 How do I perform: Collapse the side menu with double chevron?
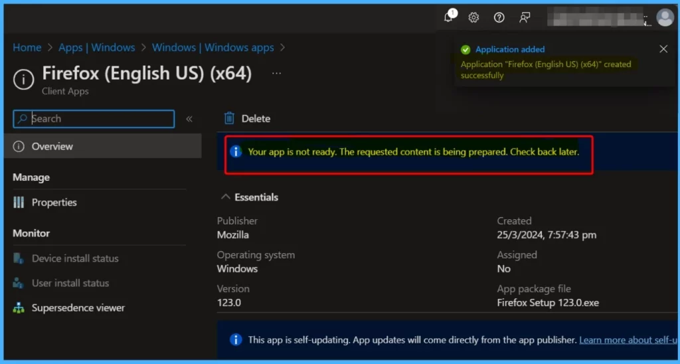point(189,119)
